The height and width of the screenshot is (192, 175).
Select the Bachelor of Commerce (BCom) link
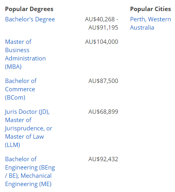click(21, 89)
